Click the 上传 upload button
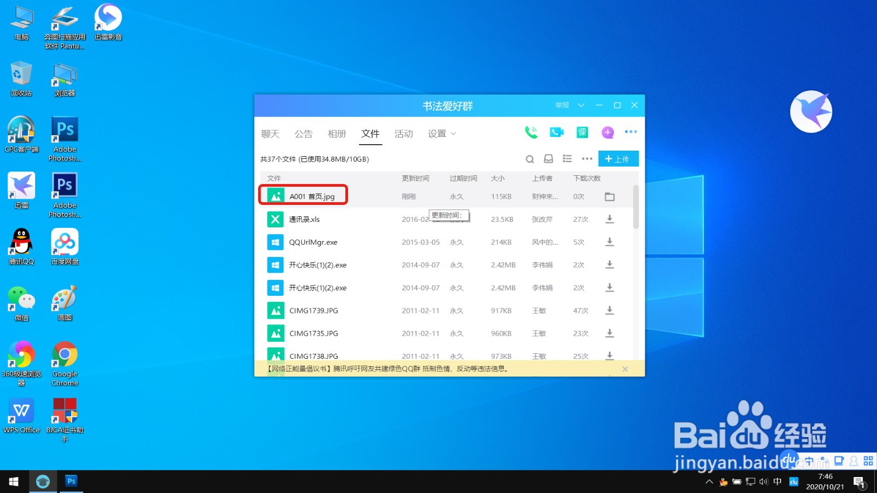877x493 pixels. [618, 159]
